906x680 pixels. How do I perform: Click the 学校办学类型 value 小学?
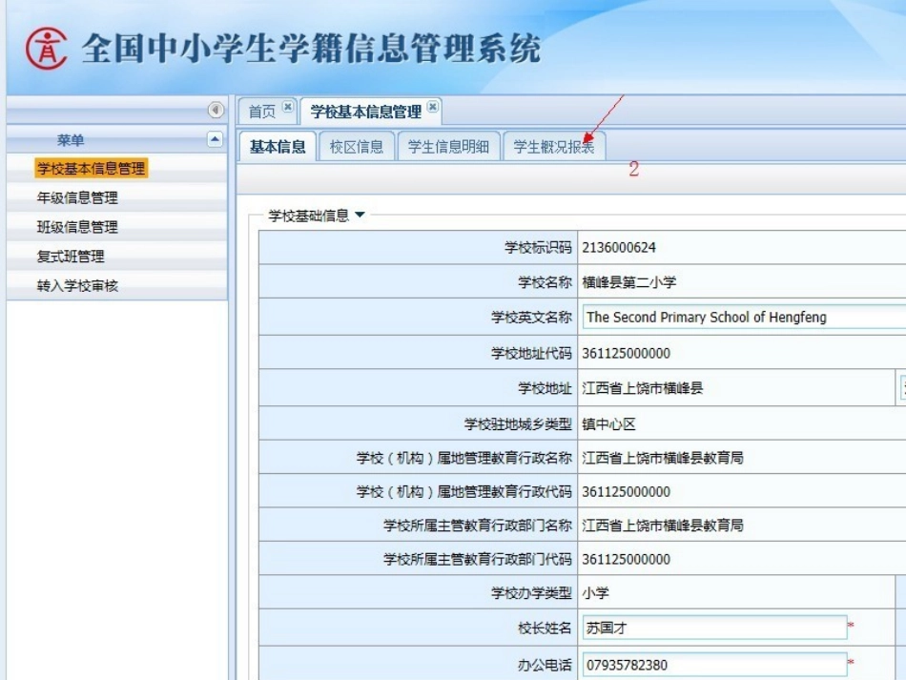595,593
